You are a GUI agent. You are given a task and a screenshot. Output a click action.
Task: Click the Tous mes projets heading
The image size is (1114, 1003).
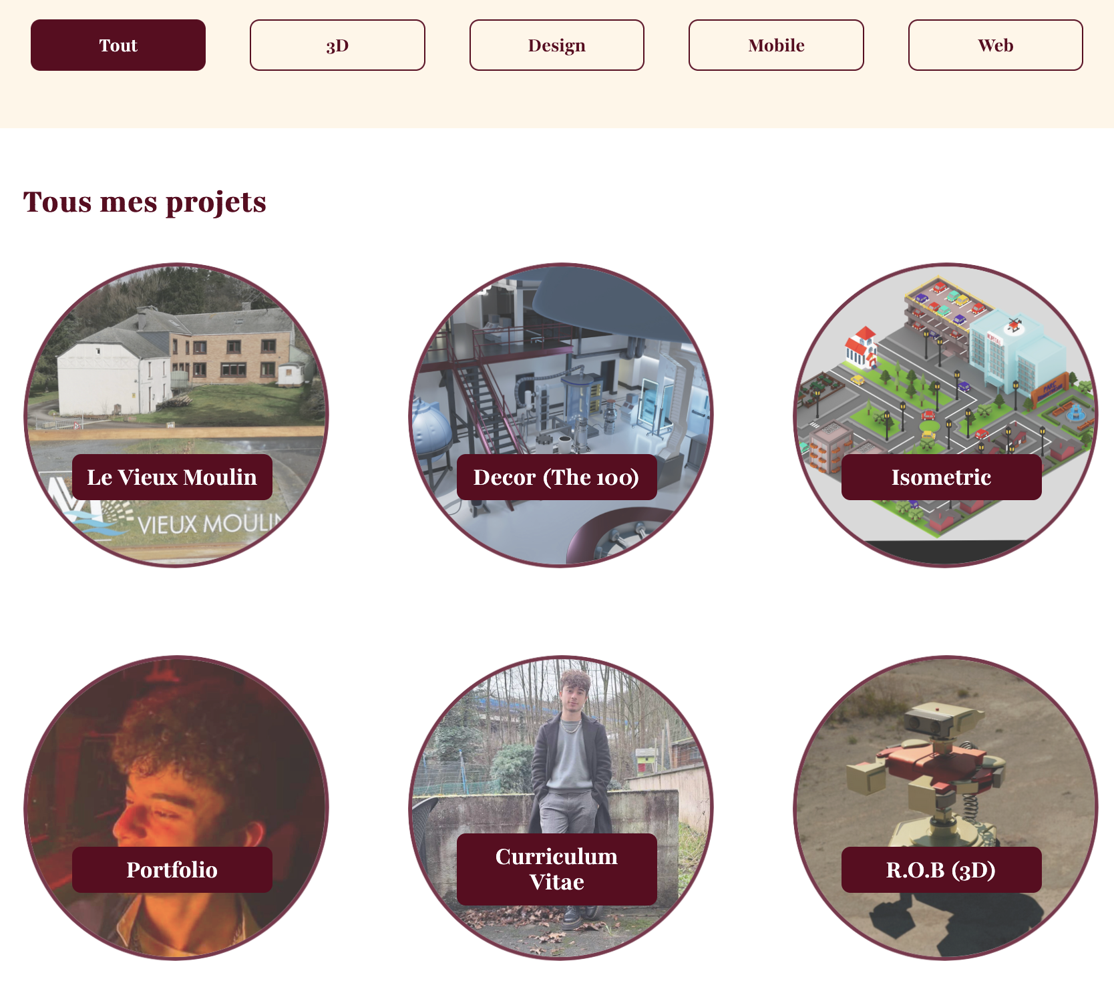pyautogui.click(x=145, y=202)
